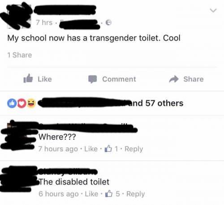Reply to "The disabled toilet" comment
Image resolution: width=224 pixels, height=205 pixels.
pyautogui.click(x=136, y=194)
